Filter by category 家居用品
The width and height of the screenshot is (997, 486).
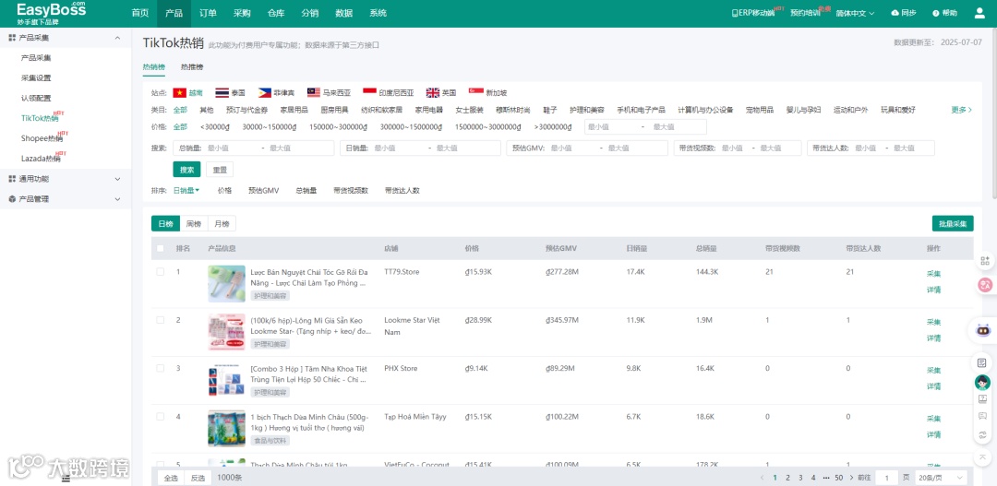coord(294,110)
